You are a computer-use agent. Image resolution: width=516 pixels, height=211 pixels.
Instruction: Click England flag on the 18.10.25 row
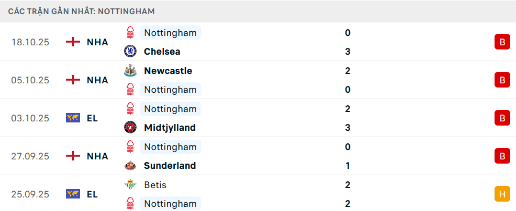73,42
